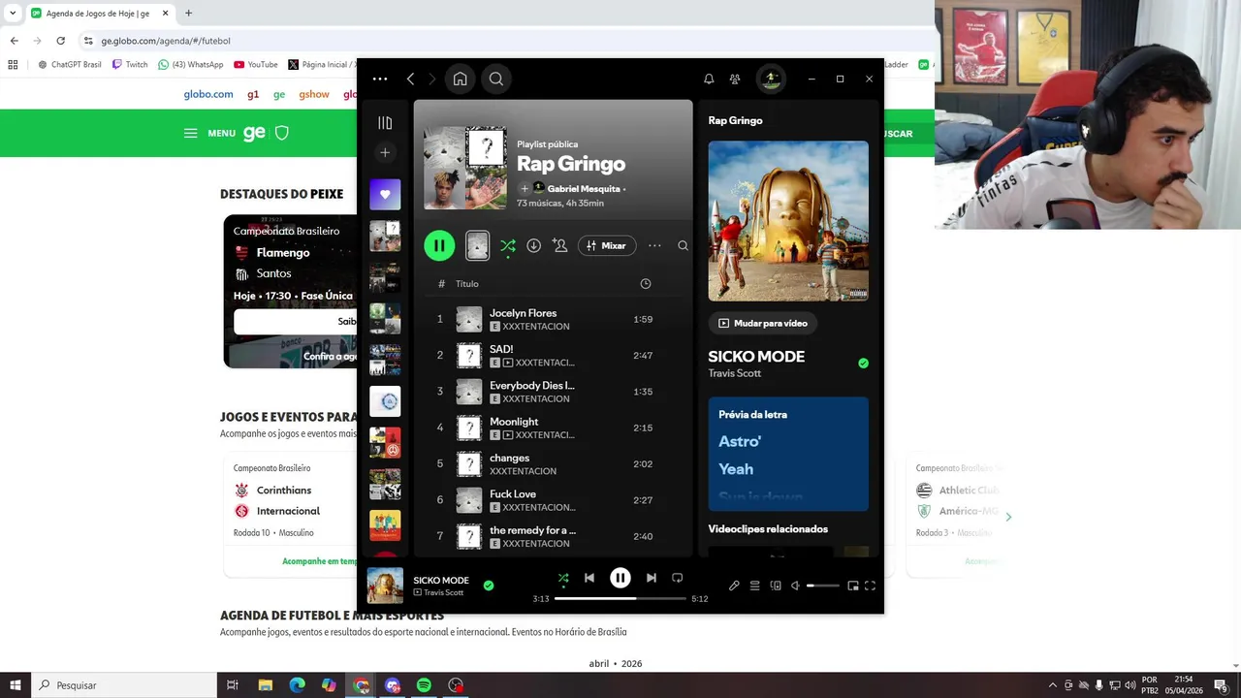
Task: Play track Fuck Love
Action: [553, 500]
